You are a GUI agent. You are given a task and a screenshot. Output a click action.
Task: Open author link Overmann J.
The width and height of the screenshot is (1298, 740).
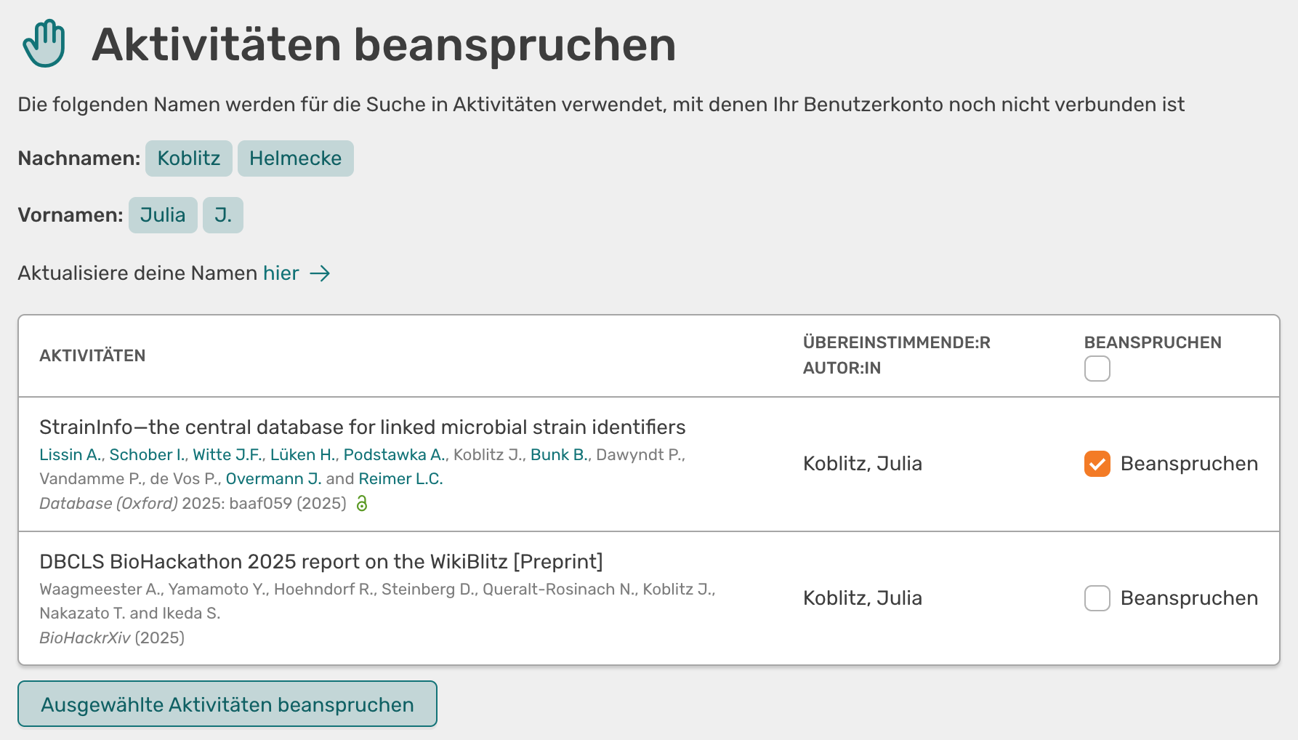coord(274,478)
